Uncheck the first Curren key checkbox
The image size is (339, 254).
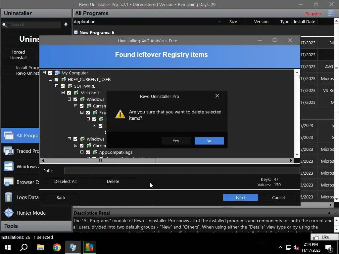point(81,106)
